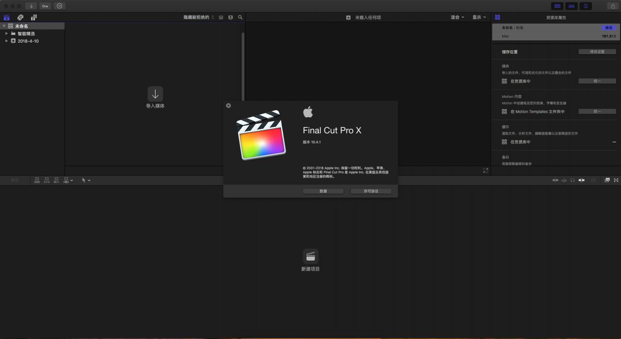Show the Libraries sidebar clapper icon

coord(7,17)
